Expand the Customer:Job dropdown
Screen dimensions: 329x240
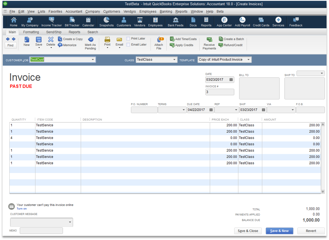click(x=93, y=60)
